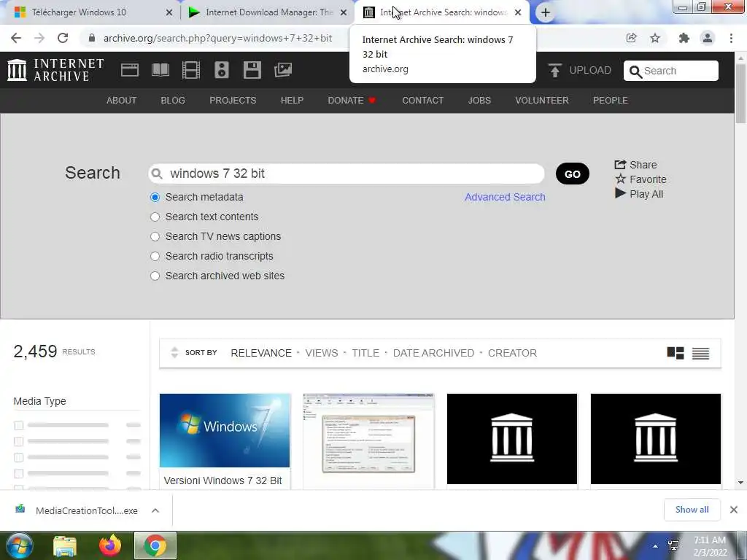Reload the page with the refresh icon
This screenshot has width=747, height=560.
63,38
